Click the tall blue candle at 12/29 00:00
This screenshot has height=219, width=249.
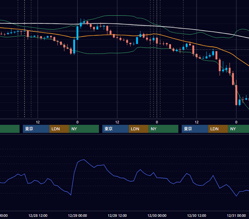click(78, 33)
